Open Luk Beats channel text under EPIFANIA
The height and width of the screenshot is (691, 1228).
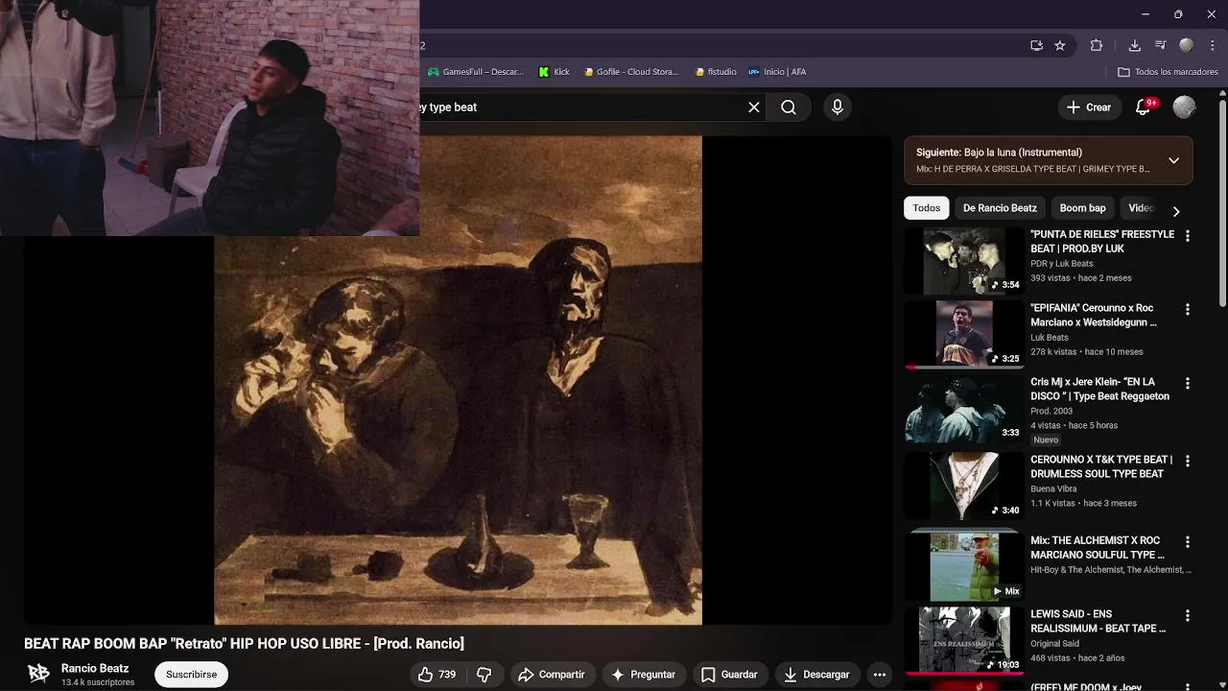pos(1049,338)
